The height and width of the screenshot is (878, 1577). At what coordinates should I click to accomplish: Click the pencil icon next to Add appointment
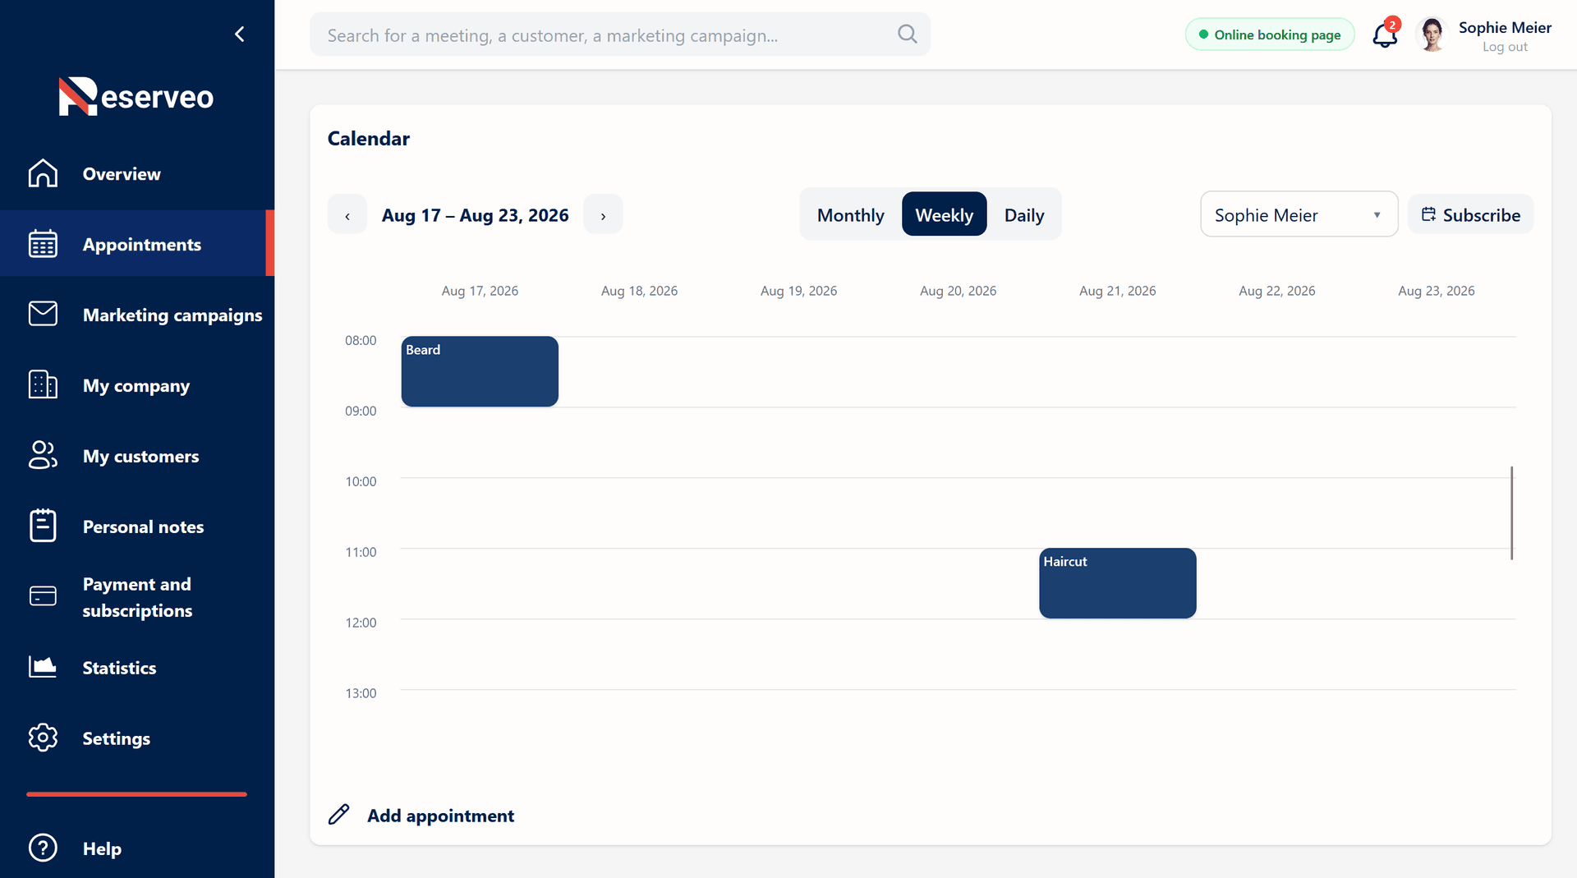(x=339, y=814)
